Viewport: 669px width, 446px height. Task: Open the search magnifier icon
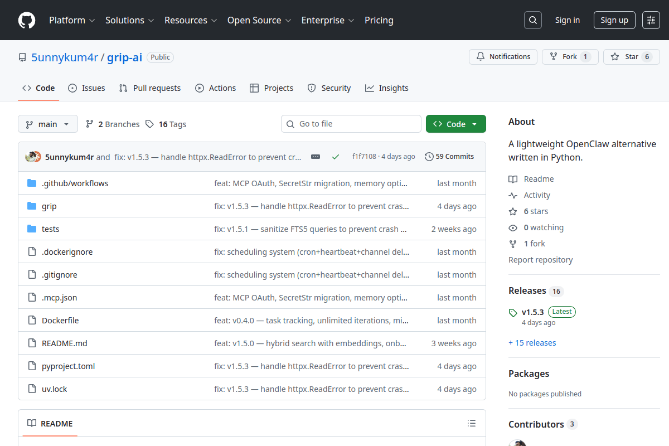point(532,20)
